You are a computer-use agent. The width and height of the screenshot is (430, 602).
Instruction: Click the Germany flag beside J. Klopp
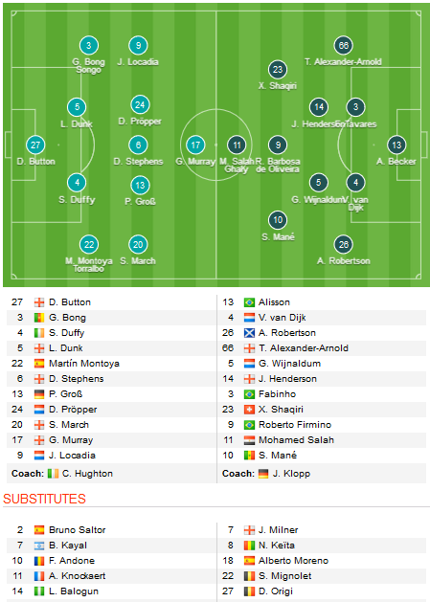(x=263, y=474)
